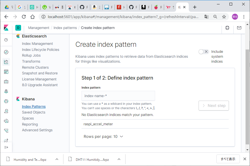Close the downloads bar
Image resolution: width=250 pixels, height=166 pixels.
[245, 159]
